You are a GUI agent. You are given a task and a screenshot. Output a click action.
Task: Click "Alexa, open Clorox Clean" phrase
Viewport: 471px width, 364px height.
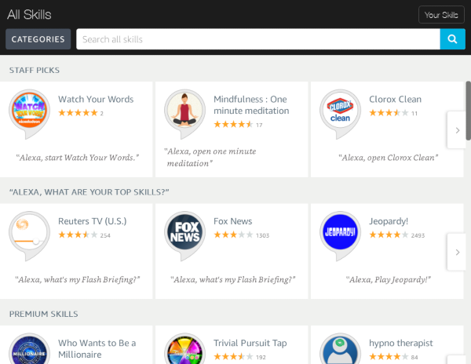[388, 158]
